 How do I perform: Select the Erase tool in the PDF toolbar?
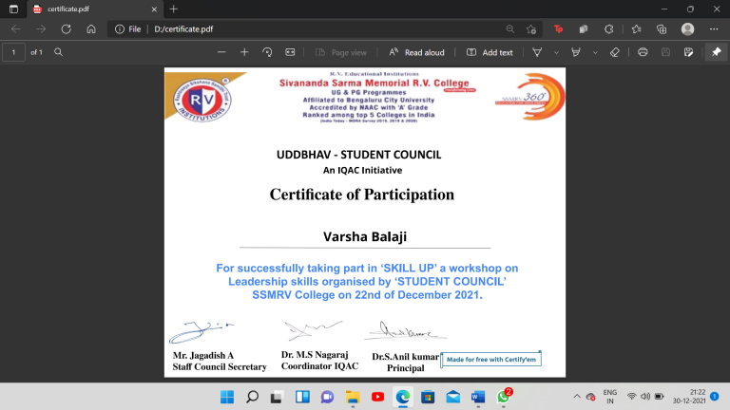point(615,52)
